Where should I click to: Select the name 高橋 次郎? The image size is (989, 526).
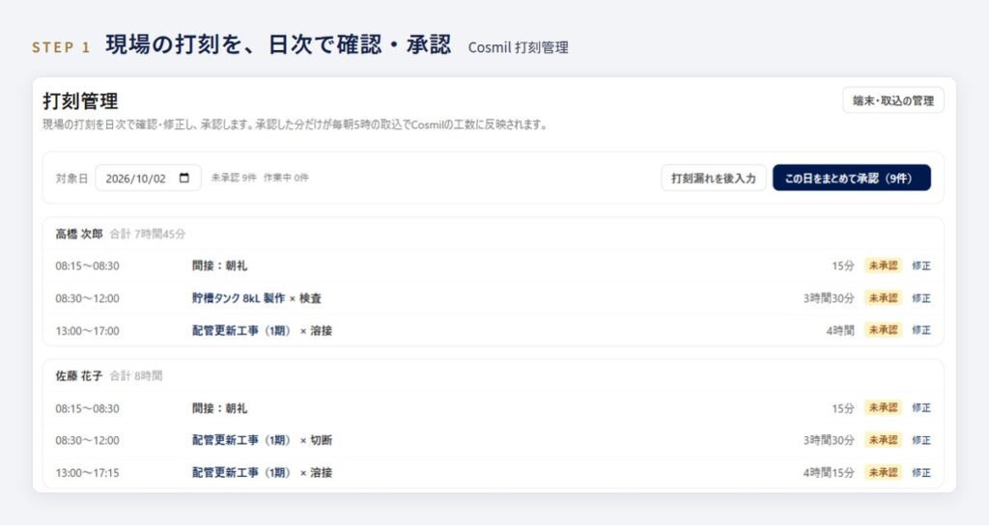(x=79, y=234)
